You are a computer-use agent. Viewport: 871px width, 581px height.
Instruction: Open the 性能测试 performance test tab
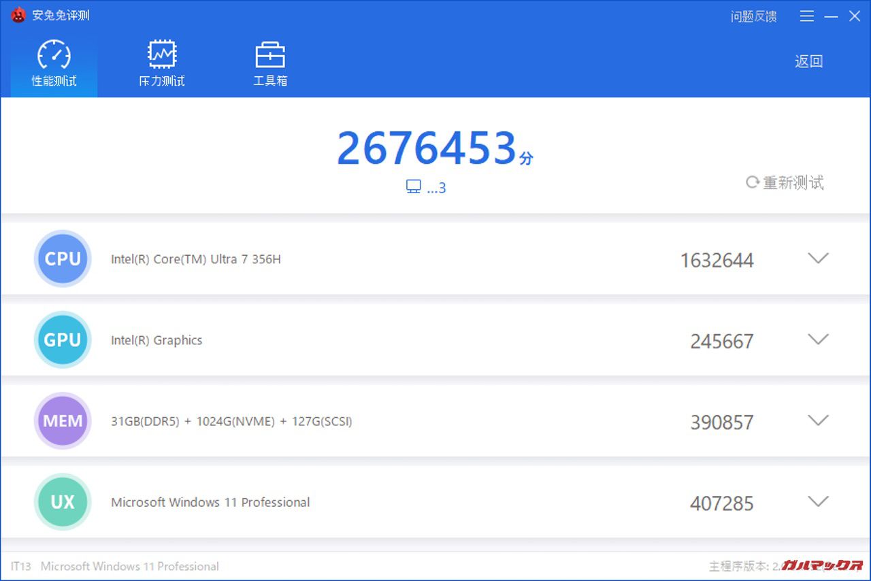[x=54, y=64]
